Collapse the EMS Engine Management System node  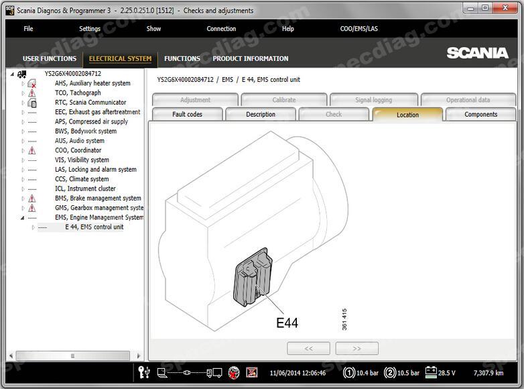coord(23,218)
